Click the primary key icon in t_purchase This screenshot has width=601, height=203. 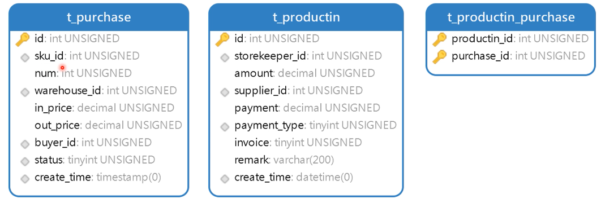pyautogui.click(x=23, y=39)
